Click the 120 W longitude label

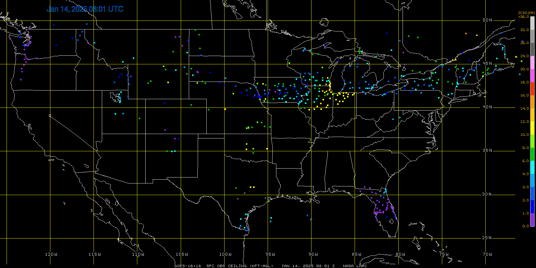pyautogui.click(x=51, y=254)
